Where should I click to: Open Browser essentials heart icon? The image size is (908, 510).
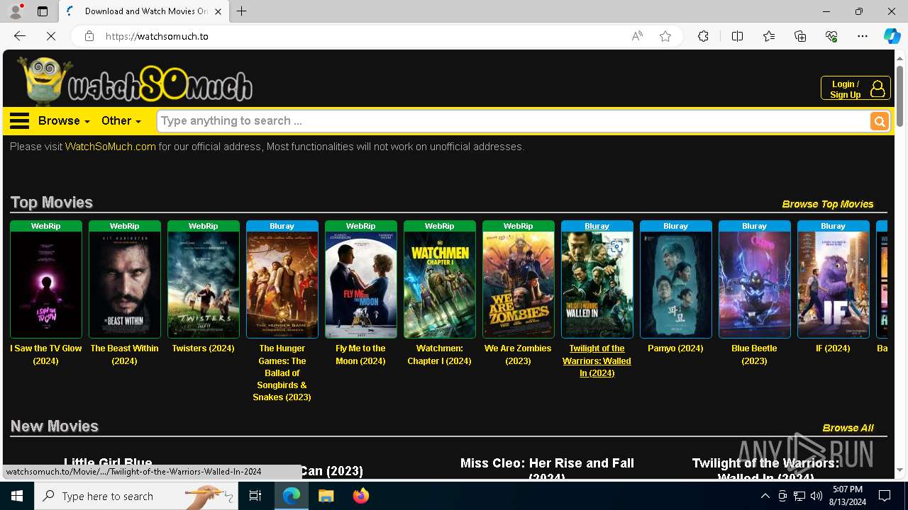831,36
